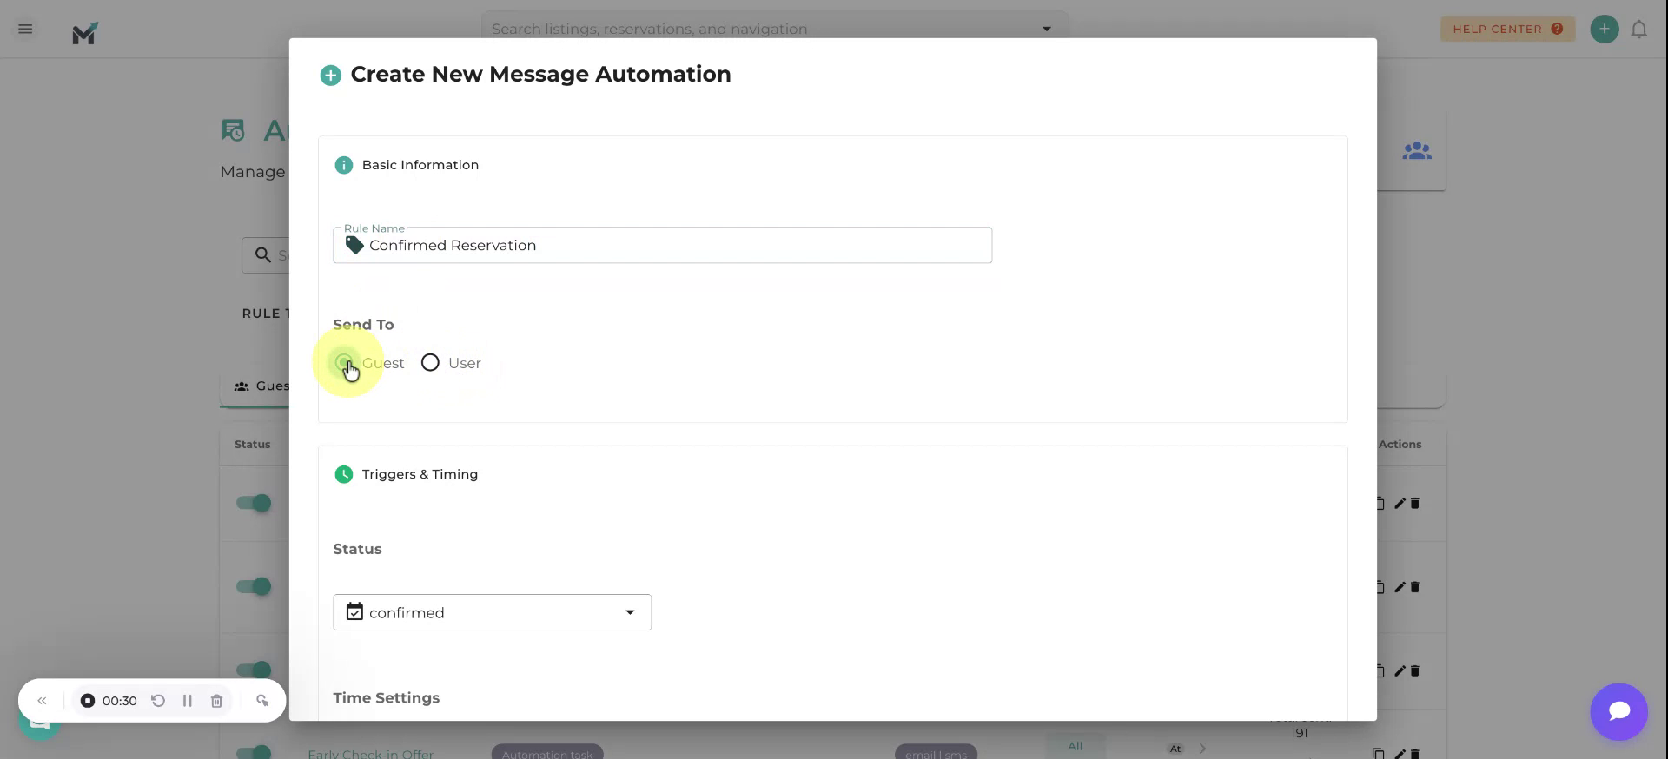Click the Status column header

pyautogui.click(x=252, y=444)
